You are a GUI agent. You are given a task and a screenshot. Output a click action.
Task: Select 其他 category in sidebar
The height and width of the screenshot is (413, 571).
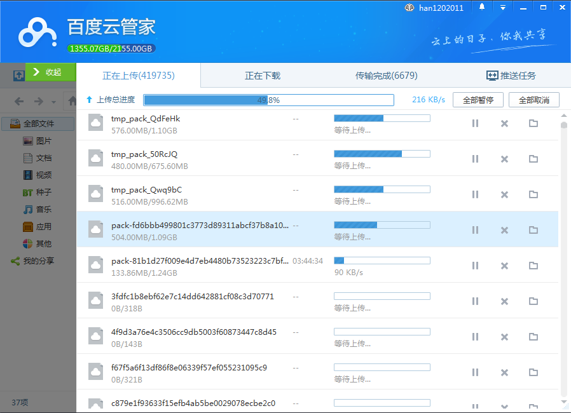tap(37, 244)
